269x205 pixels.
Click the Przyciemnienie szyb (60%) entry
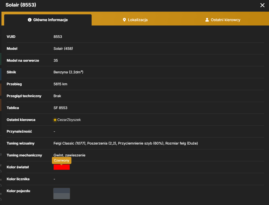(x=141, y=143)
